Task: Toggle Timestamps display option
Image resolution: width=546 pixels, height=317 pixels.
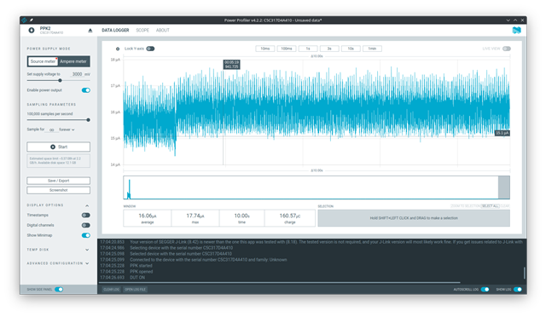Action: (x=86, y=215)
